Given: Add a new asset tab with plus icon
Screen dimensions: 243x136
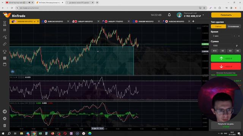Looking at the screenshot, I should (193, 21).
